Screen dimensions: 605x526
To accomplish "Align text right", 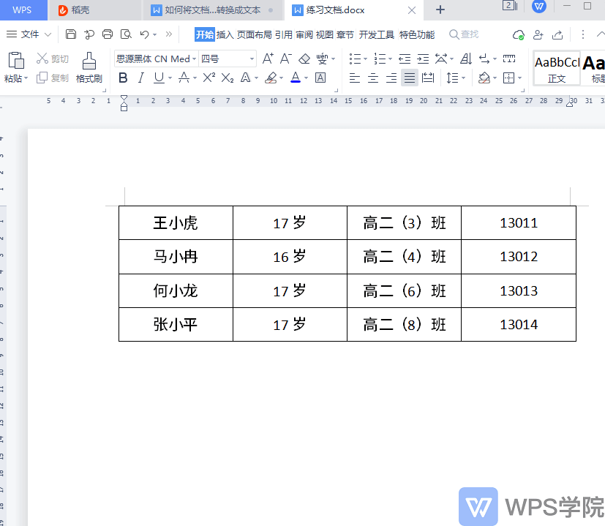I will pyautogui.click(x=391, y=78).
